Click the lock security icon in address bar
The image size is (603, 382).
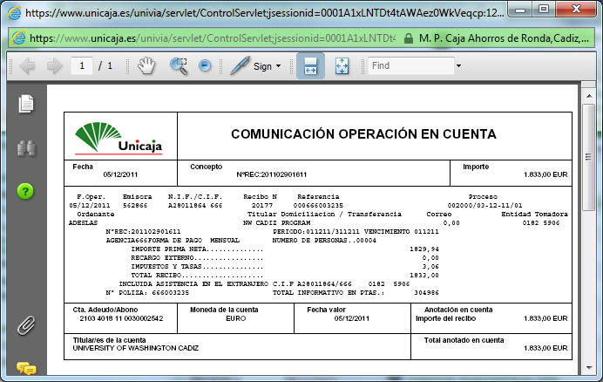[x=409, y=38]
